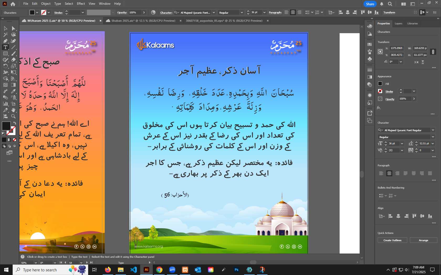The width and height of the screenshot is (441, 275).
Task: Open bullets list dropdown in Properties
Action: pyautogui.click(x=386, y=196)
